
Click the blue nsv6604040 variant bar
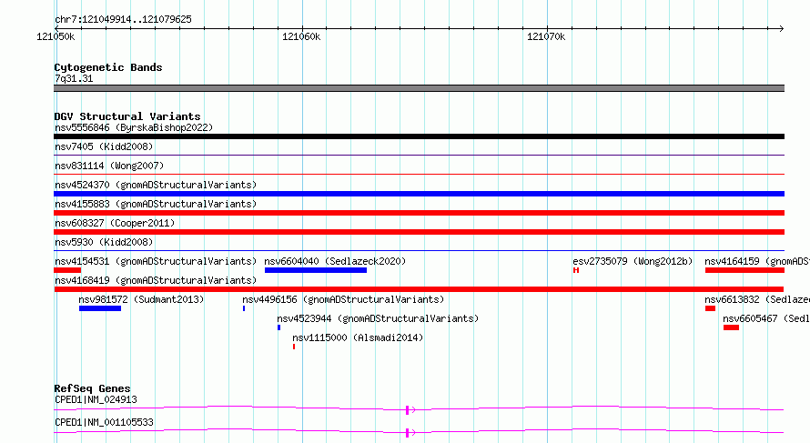[316, 270]
